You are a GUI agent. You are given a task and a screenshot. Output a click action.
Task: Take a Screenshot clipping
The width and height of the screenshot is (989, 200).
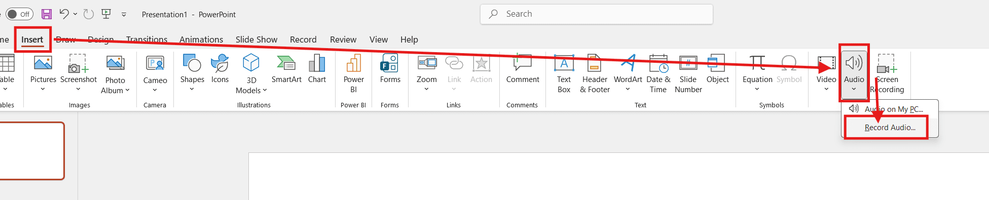(79, 69)
